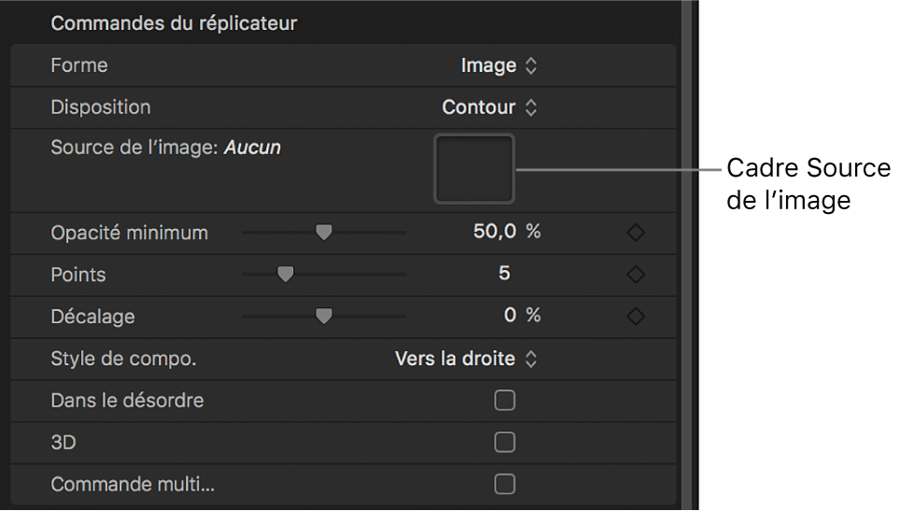This screenshot has height=511, width=900.
Task: Toggle the 3D checkbox
Action: pos(504,442)
